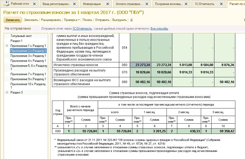245x159 pixels.
Task: Click the Выгрузить button
Action: (x=119, y=20)
